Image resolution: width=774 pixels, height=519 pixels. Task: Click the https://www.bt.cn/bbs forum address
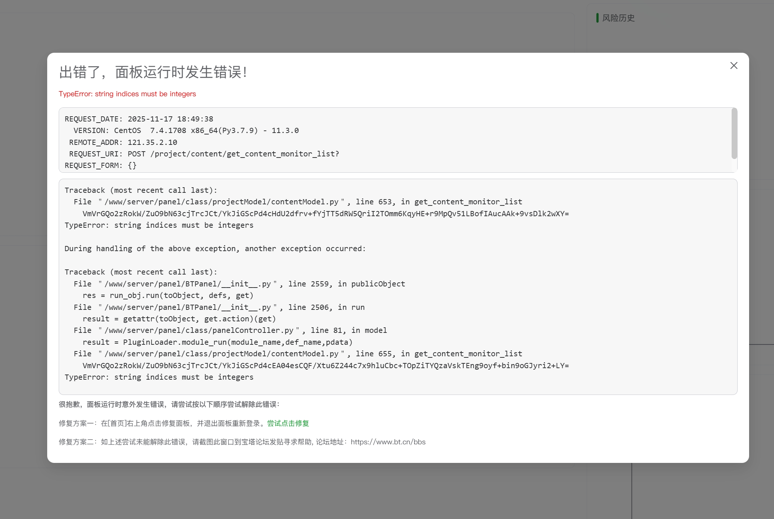pos(388,442)
